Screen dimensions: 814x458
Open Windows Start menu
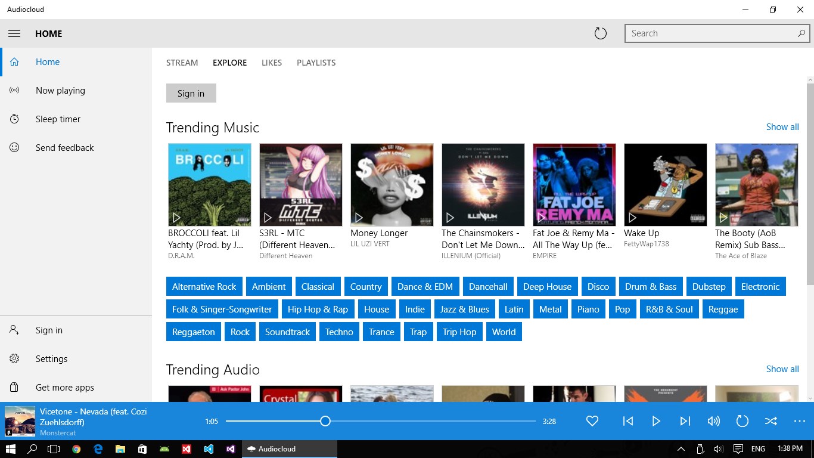coord(11,449)
